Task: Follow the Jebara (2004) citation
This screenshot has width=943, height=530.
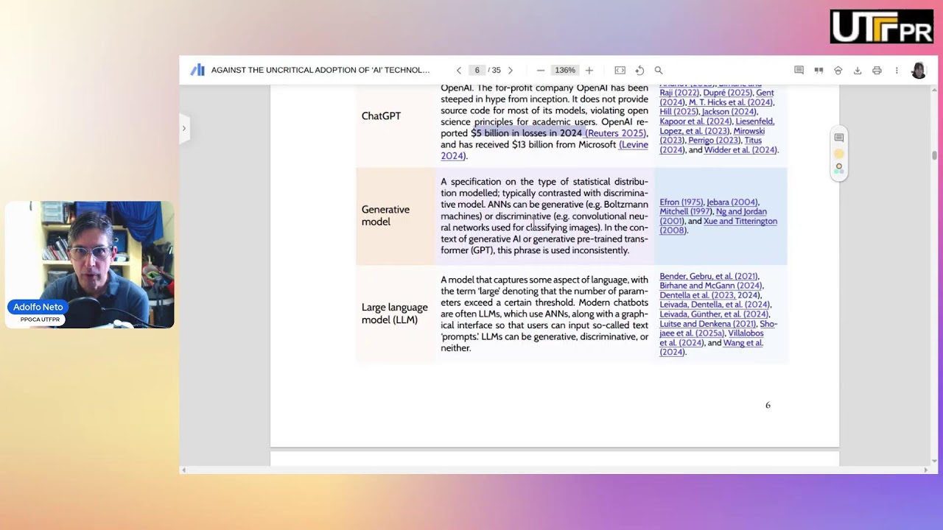Action: pos(732,202)
